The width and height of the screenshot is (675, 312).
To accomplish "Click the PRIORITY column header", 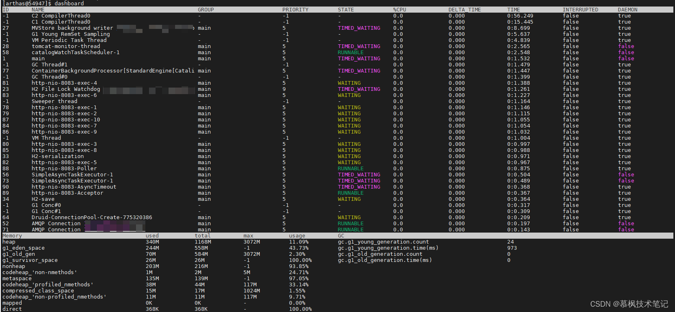I will click(x=296, y=10).
